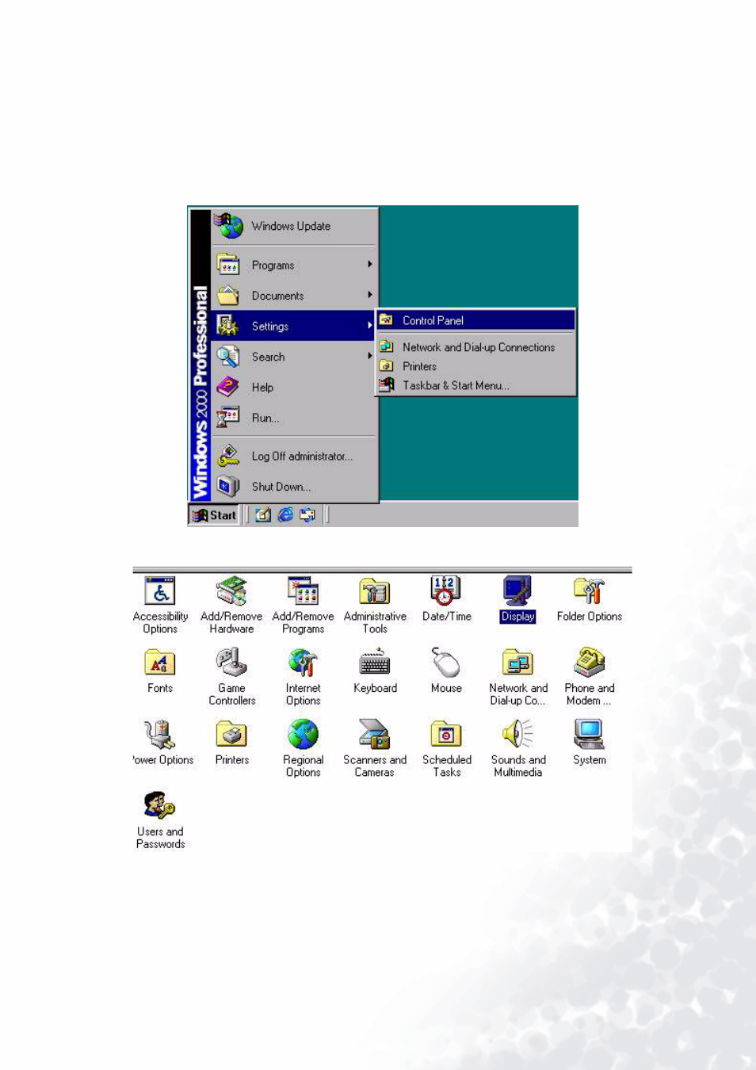Open the Folder Options applet
Viewport: 756px width, 1070px height.
[x=590, y=599]
